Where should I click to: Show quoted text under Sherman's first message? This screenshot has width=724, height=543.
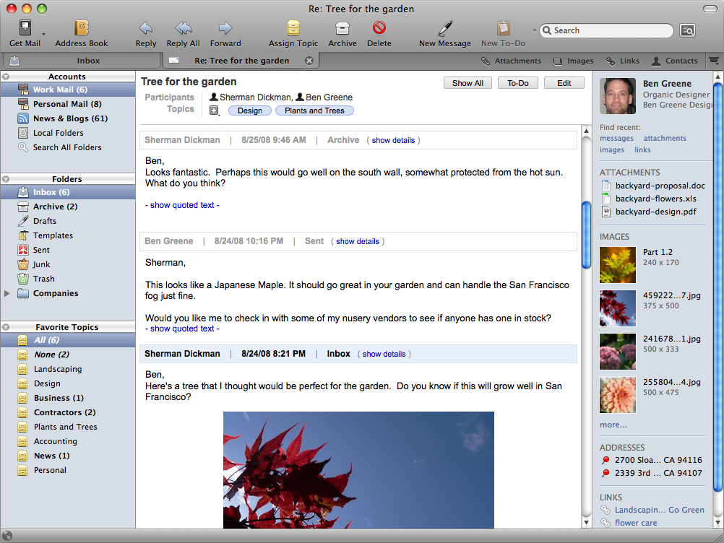[x=182, y=205]
